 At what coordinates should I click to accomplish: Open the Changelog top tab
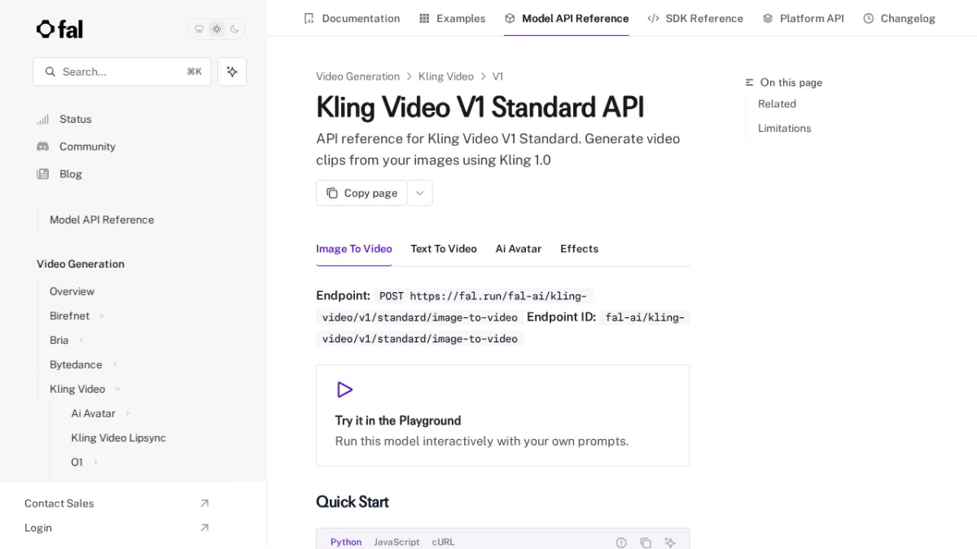tap(899, 18)
